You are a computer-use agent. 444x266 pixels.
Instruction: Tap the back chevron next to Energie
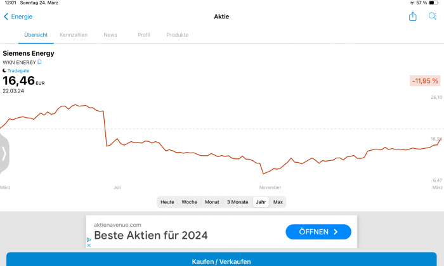[6, 16]
